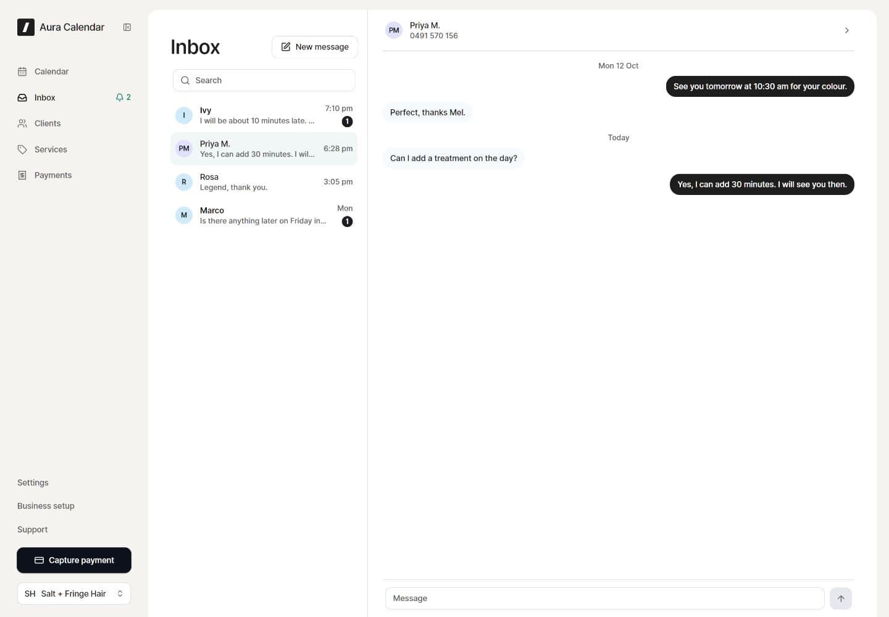Click the Inbox item in the sidebar
The image size is (889, 617).
[x=74, y=97]
